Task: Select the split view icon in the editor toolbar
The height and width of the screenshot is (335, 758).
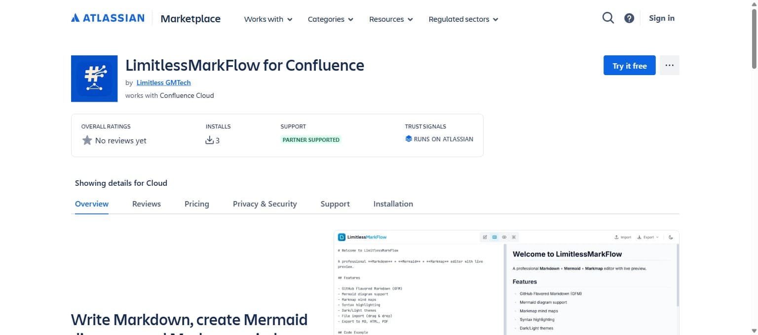Action: tap(494, 237)
